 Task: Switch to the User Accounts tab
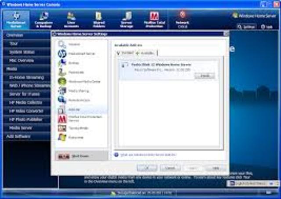71,20
